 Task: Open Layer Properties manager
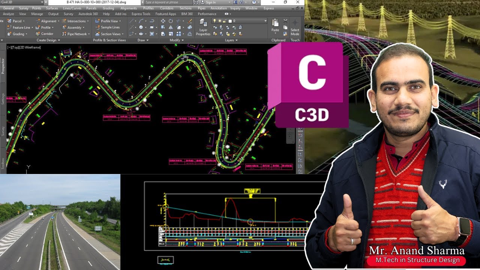click(x=203, y=27)
